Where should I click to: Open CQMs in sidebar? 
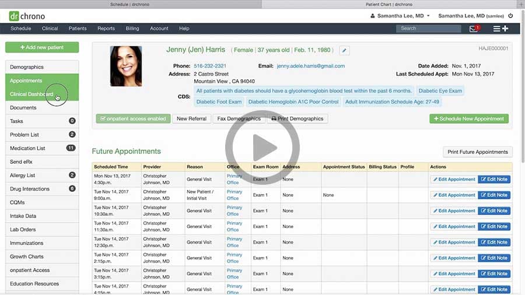point(42,202)
